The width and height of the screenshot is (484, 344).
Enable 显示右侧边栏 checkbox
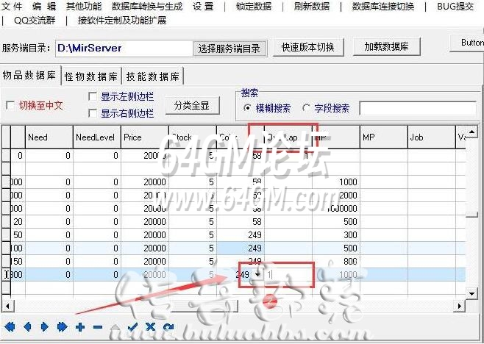pyautogui.click(x=93, y=113)
